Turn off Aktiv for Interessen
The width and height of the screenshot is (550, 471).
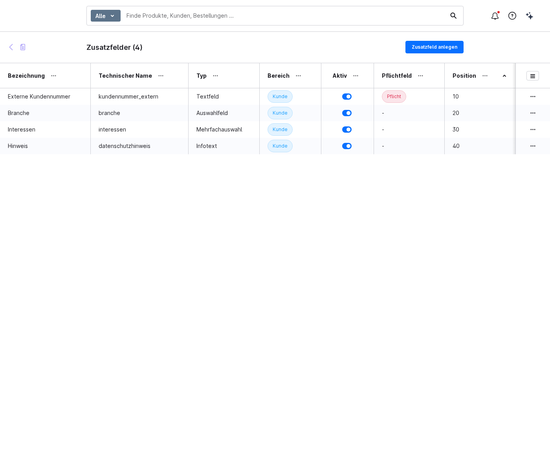[347, 130]
